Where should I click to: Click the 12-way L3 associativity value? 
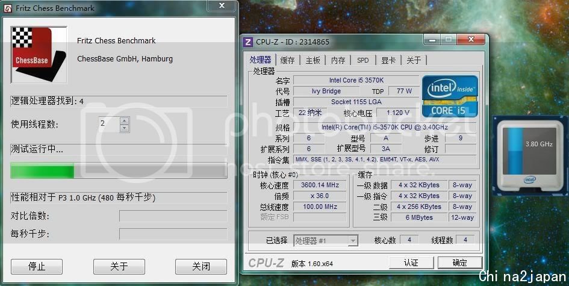pos(462,218)
